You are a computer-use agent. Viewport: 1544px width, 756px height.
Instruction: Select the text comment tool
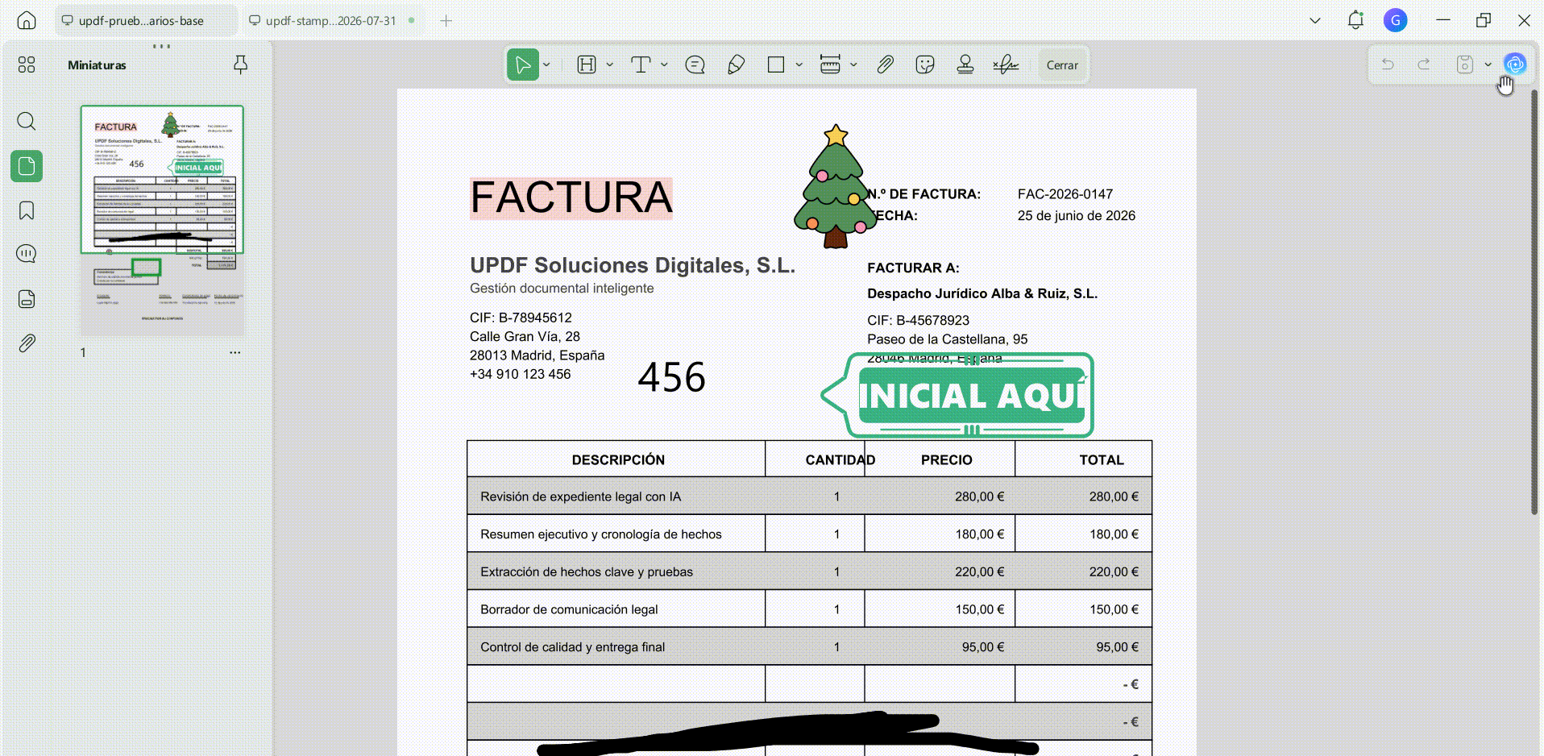(x=641, y=64)
